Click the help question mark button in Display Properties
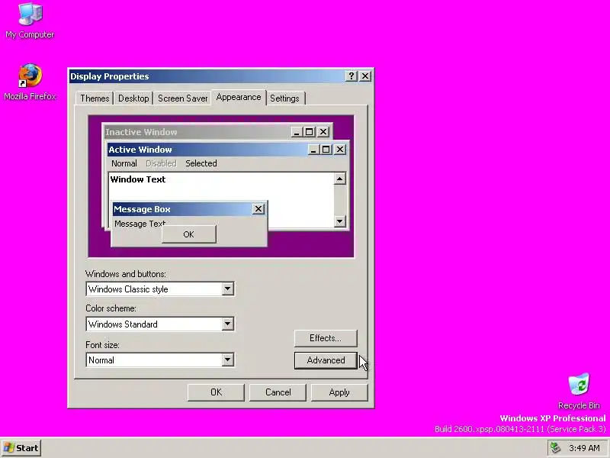This screenshot has width=610, height=458. [x=351, y=76]
